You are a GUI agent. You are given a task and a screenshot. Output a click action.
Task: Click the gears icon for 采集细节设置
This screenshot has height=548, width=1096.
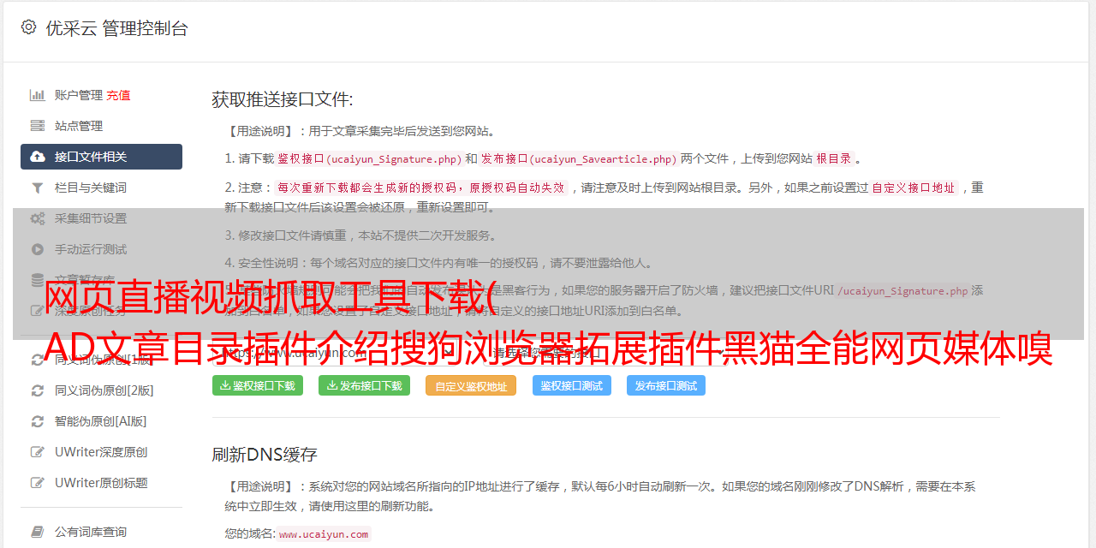click(x=38, y=218)
